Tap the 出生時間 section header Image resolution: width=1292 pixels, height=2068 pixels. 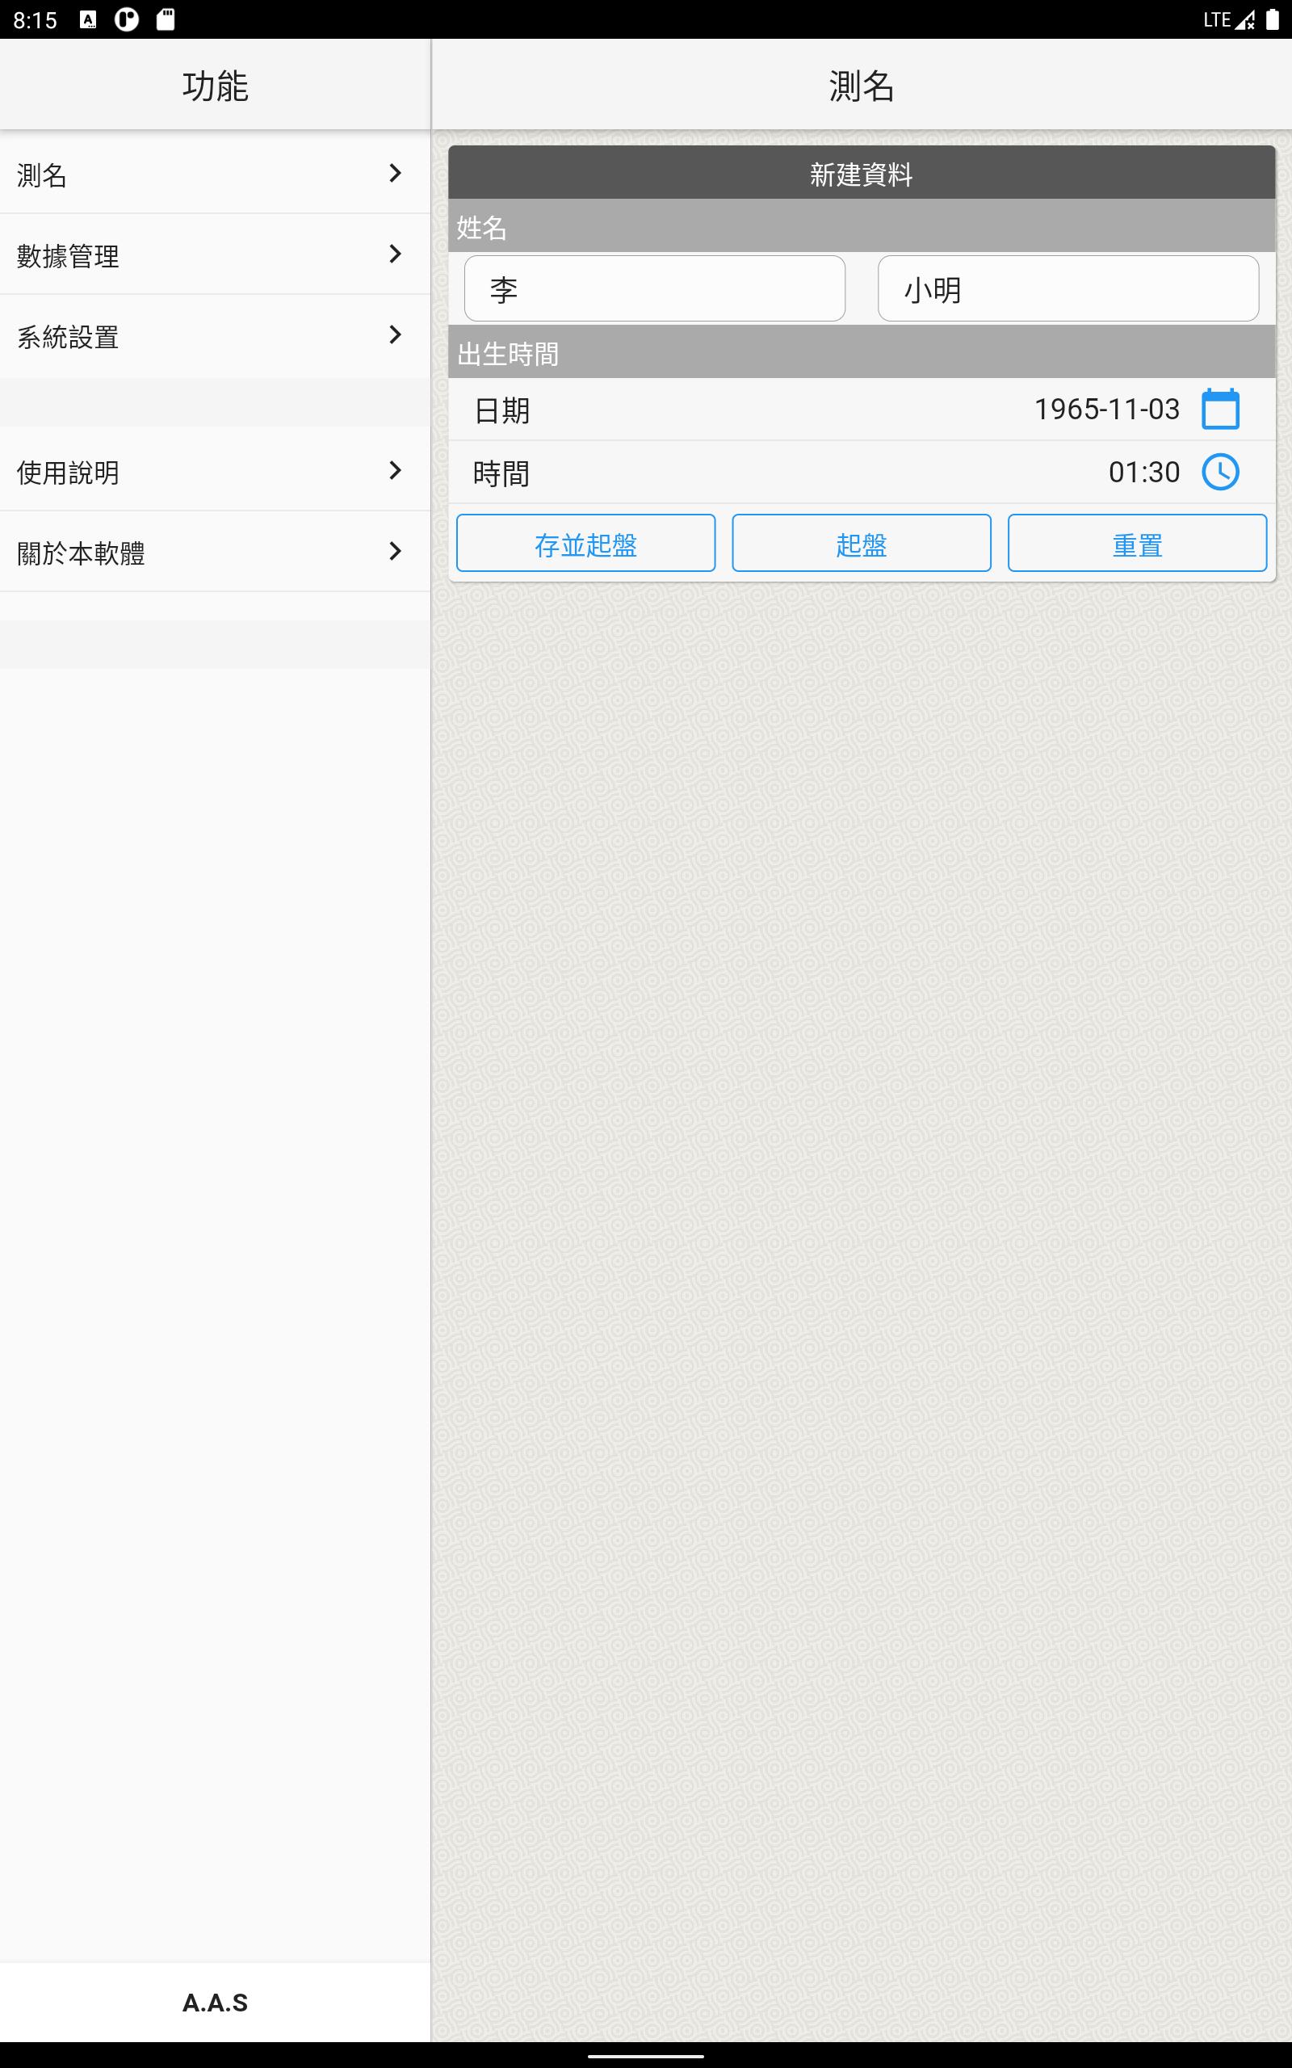click(862, 352)
